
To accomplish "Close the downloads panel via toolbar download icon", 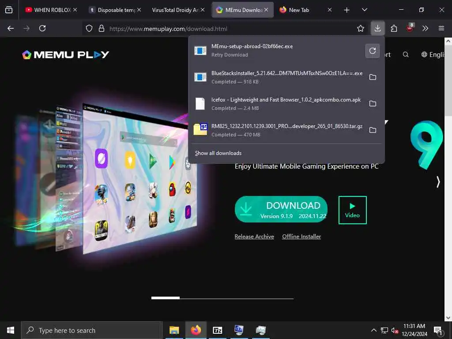I will [378, 28].
